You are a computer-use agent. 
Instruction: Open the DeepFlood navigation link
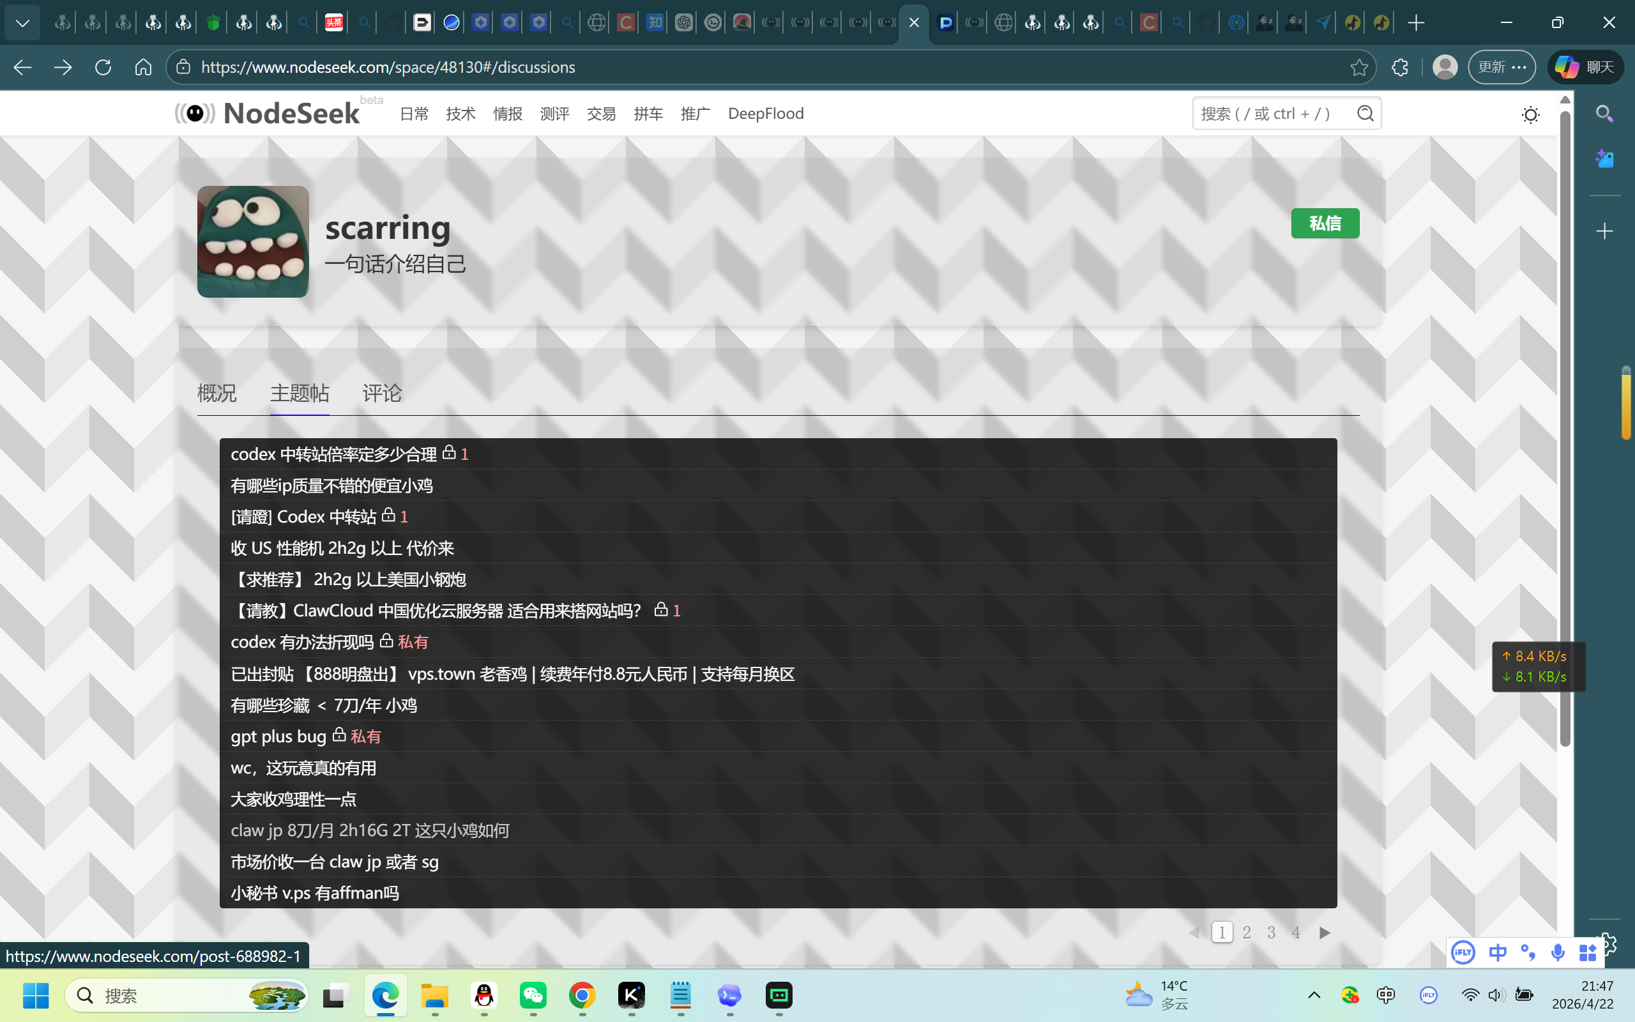point(766,114)
